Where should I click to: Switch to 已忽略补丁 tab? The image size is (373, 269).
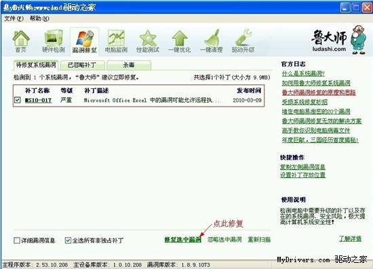[82, 65]
